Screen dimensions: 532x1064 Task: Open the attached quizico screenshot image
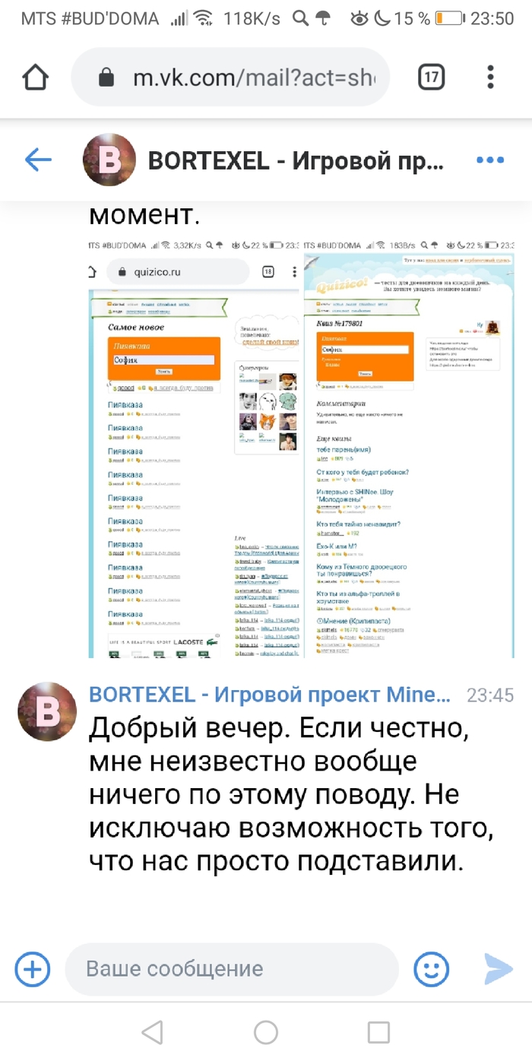[x=302, y=448]
